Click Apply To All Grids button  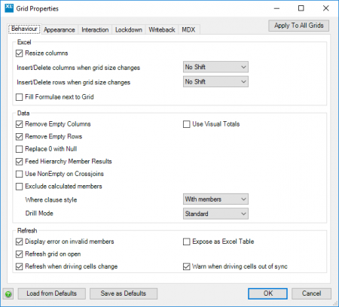point(298,26)
